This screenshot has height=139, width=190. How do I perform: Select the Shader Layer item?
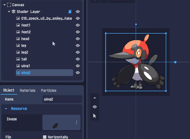[x=29, y=12]
